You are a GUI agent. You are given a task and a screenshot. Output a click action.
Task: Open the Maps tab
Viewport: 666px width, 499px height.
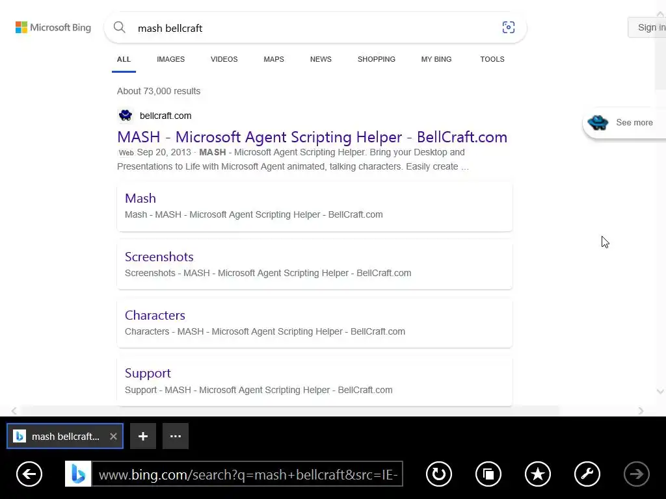point(274,59)
